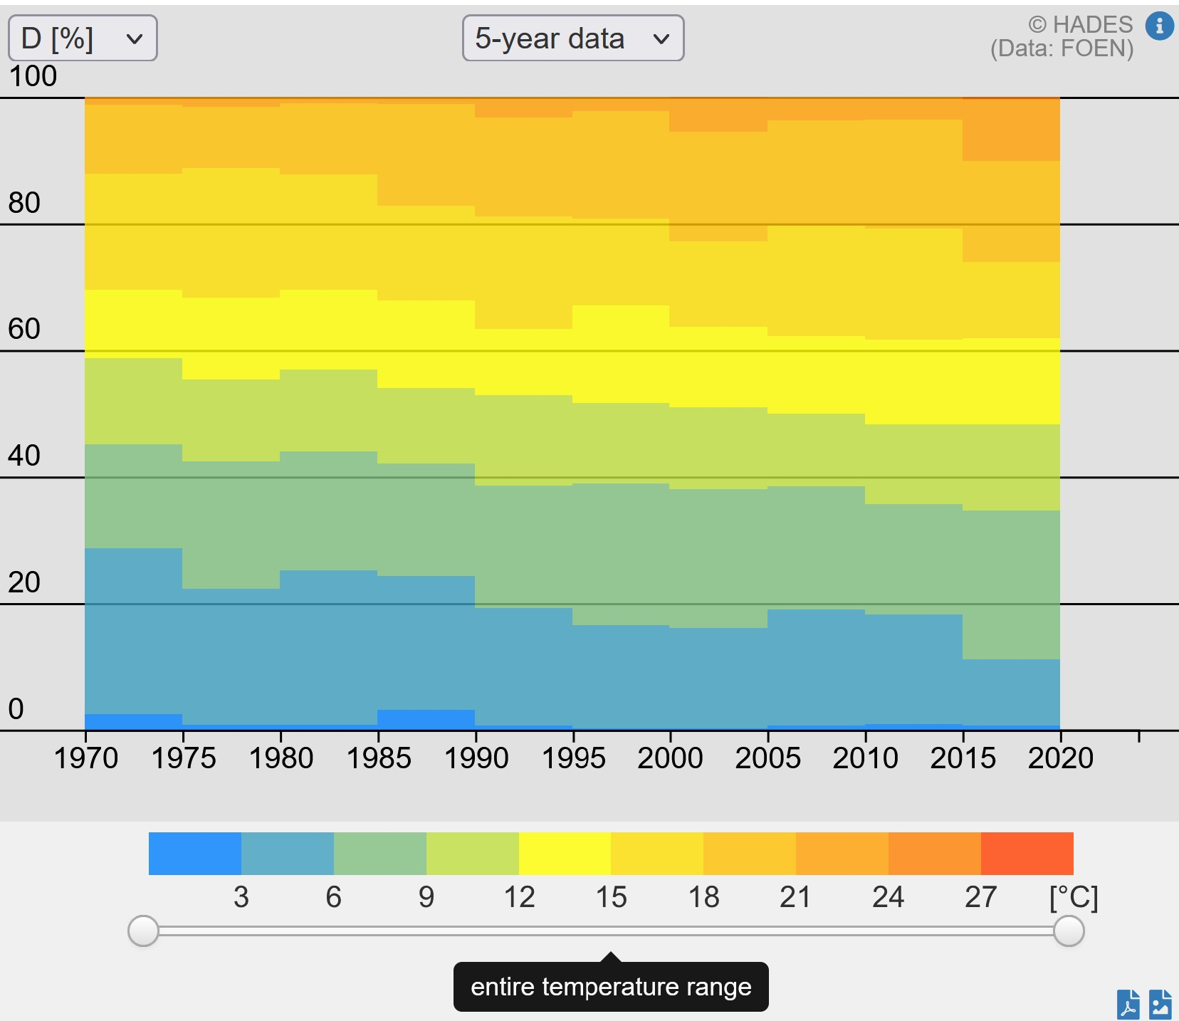Screen dimensions: 1179x1021
Task: Click the slider track between the handles
Action: pos(605,931)
